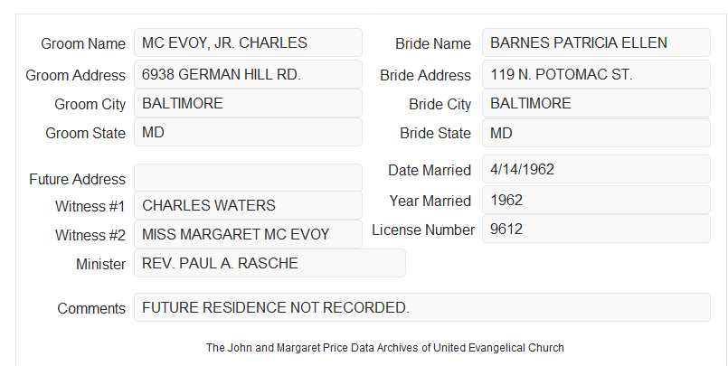Focus the Groom City field
This screenshot has width=728, height=366.
[x=248, y=103]
